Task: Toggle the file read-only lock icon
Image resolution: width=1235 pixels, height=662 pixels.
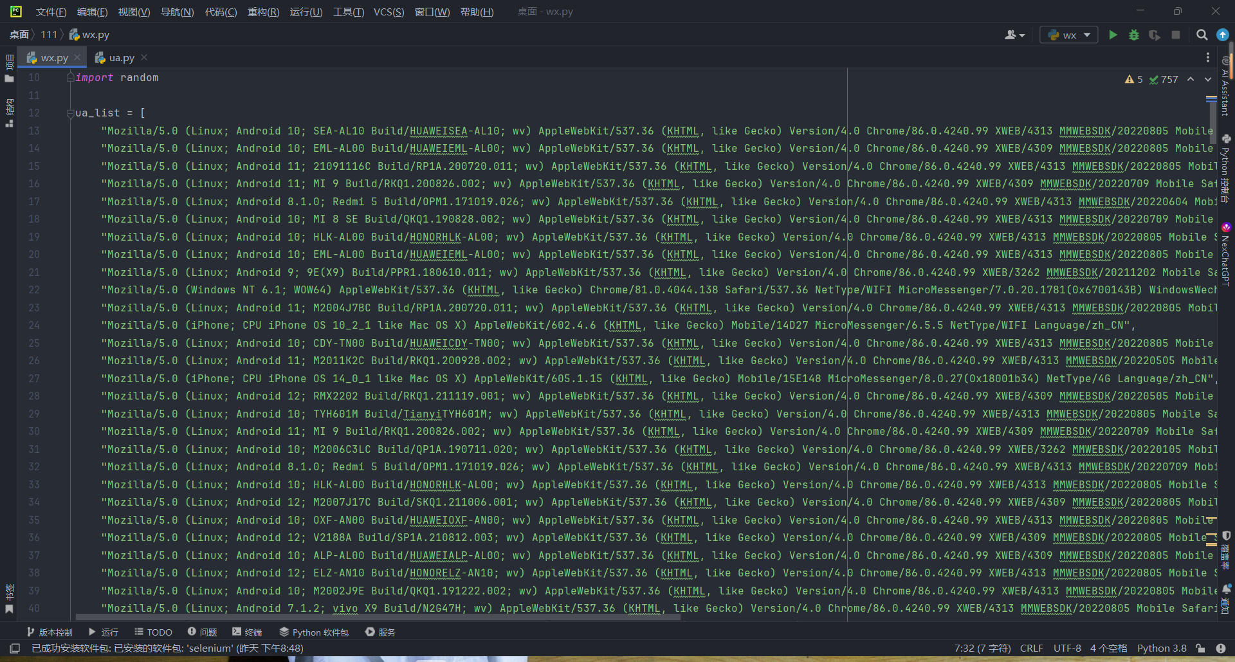Action: (1200, 648)
